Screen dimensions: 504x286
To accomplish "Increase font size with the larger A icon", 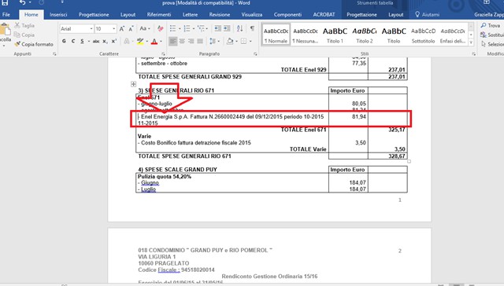I will click(122, 29).
